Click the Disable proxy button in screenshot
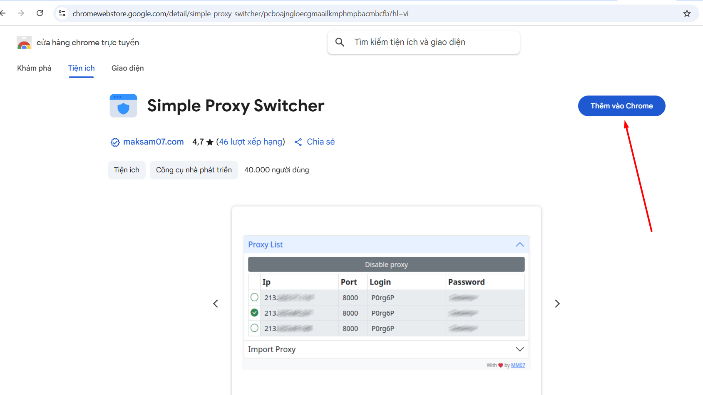 click(386, 265)
